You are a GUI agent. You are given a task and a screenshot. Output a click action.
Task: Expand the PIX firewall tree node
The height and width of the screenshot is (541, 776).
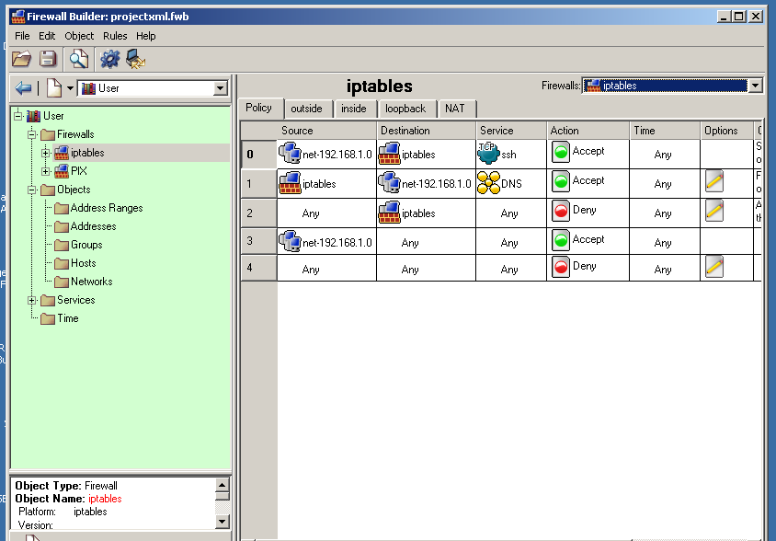46,171
